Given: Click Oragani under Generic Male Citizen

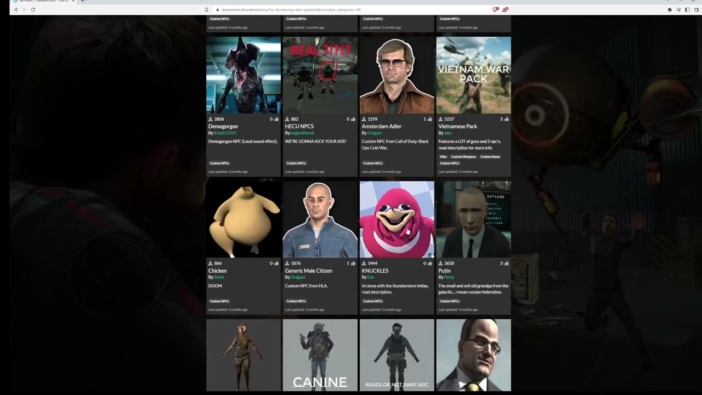Looking at the screenshot, I should [x=298, y=277].
